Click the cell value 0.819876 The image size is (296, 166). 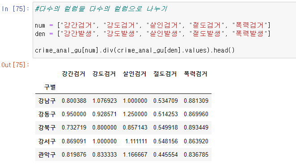(x=74, y=154)
